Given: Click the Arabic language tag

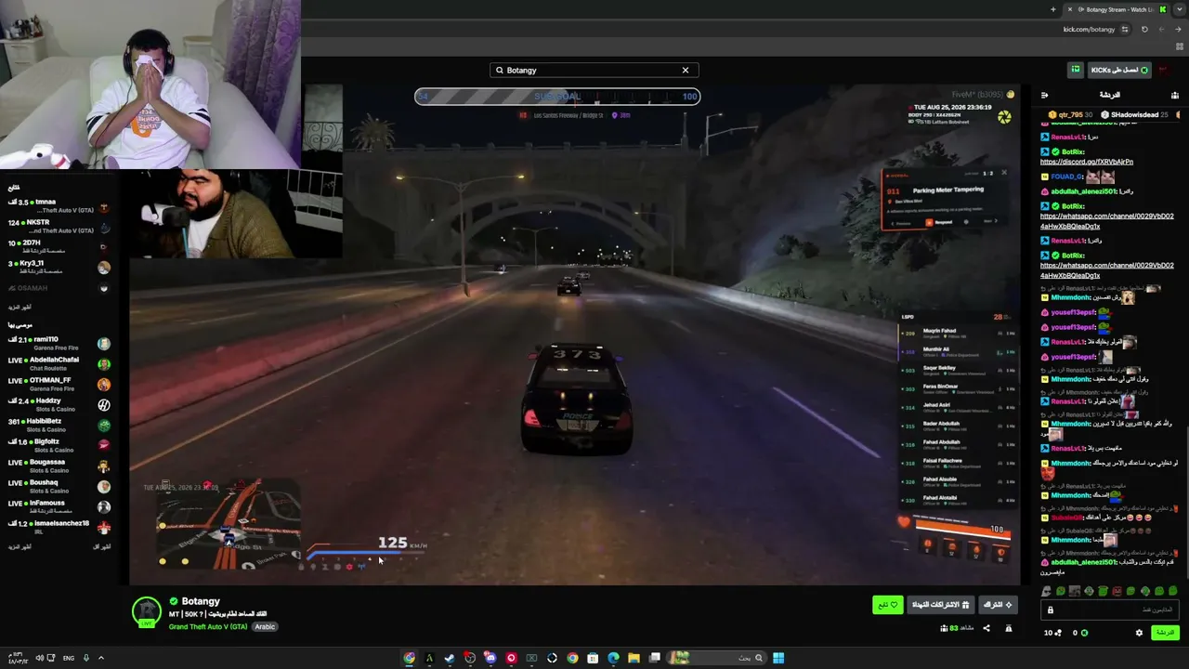Looking at the screenshot, I should point(265,627).
